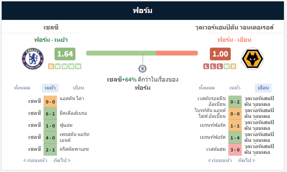This screenshot has height=172, width=287.
Task: Click the Wolverhampton Wanderers wolf logo
Action: (252, 59)
